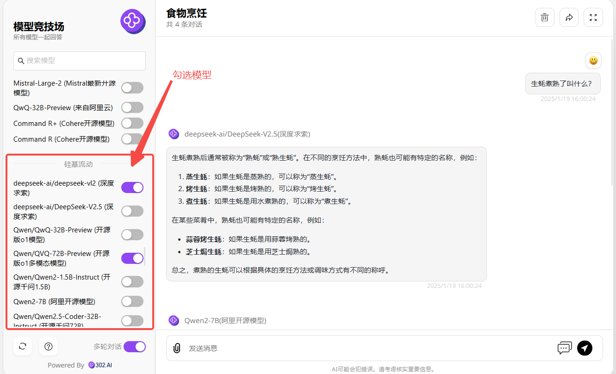Click the deepseek-ai/deepseek-vl2 model name
616x374 pixels.
pos(63,188)
